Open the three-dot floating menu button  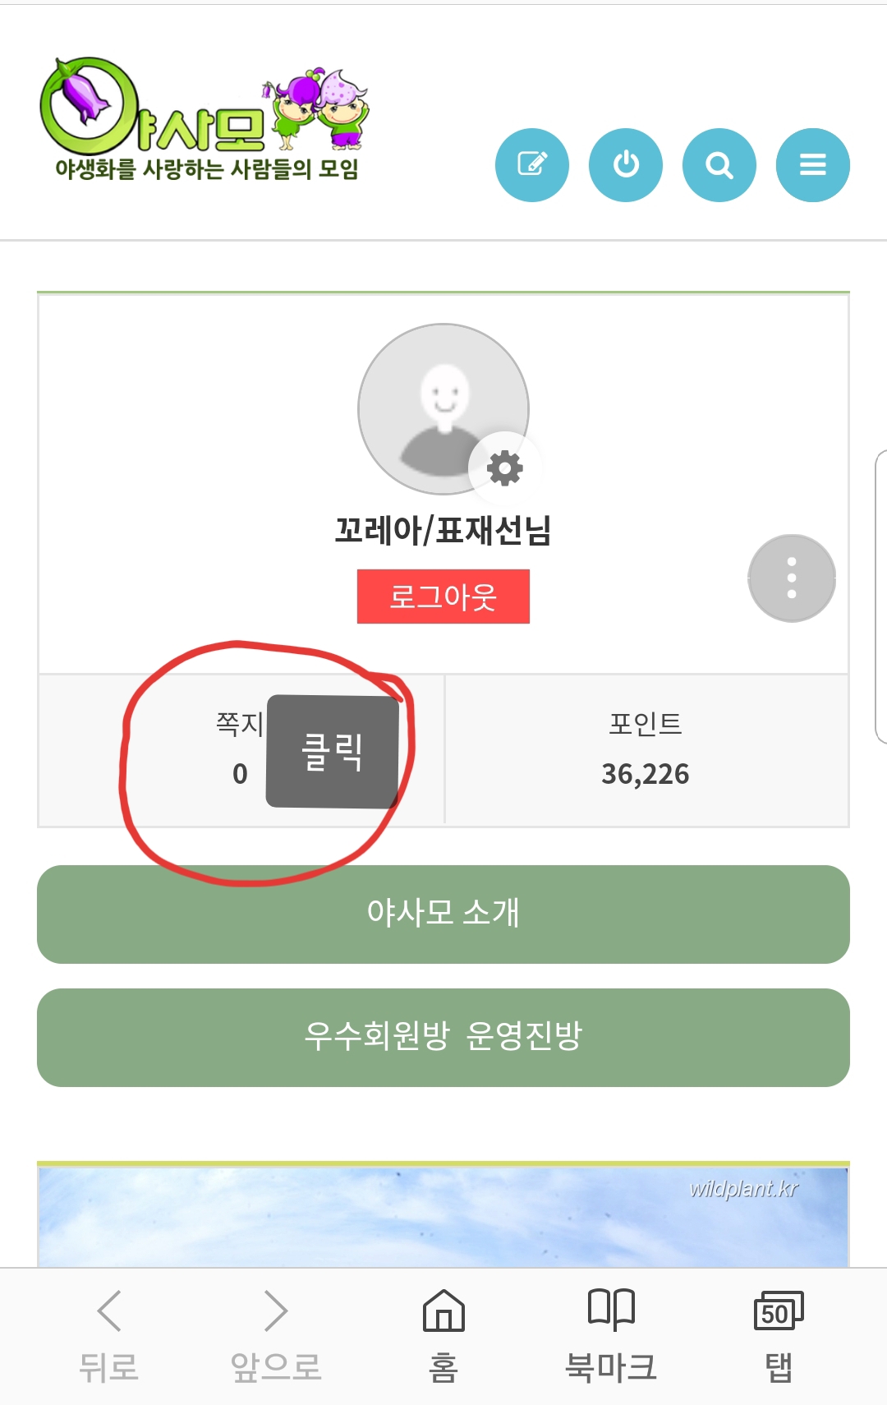(792, 578)
